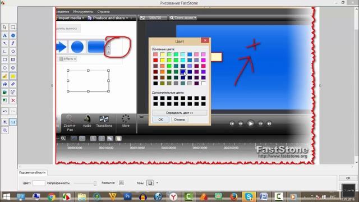Pick the medium grey basic color swatch
Viewport: 359px width, 202px height.
point(176,84)
